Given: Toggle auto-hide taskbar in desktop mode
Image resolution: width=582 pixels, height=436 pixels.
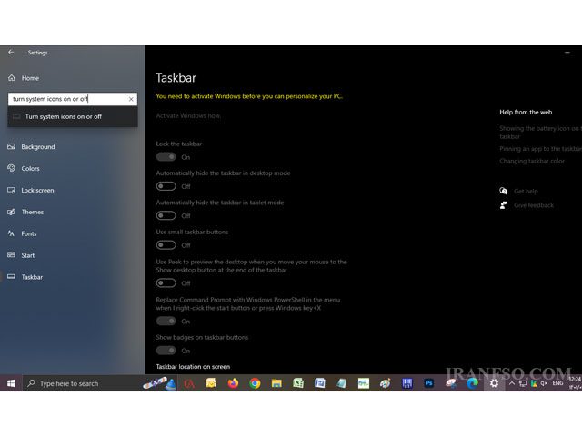Looking at the screenshot, I should [x=166, y=186].
